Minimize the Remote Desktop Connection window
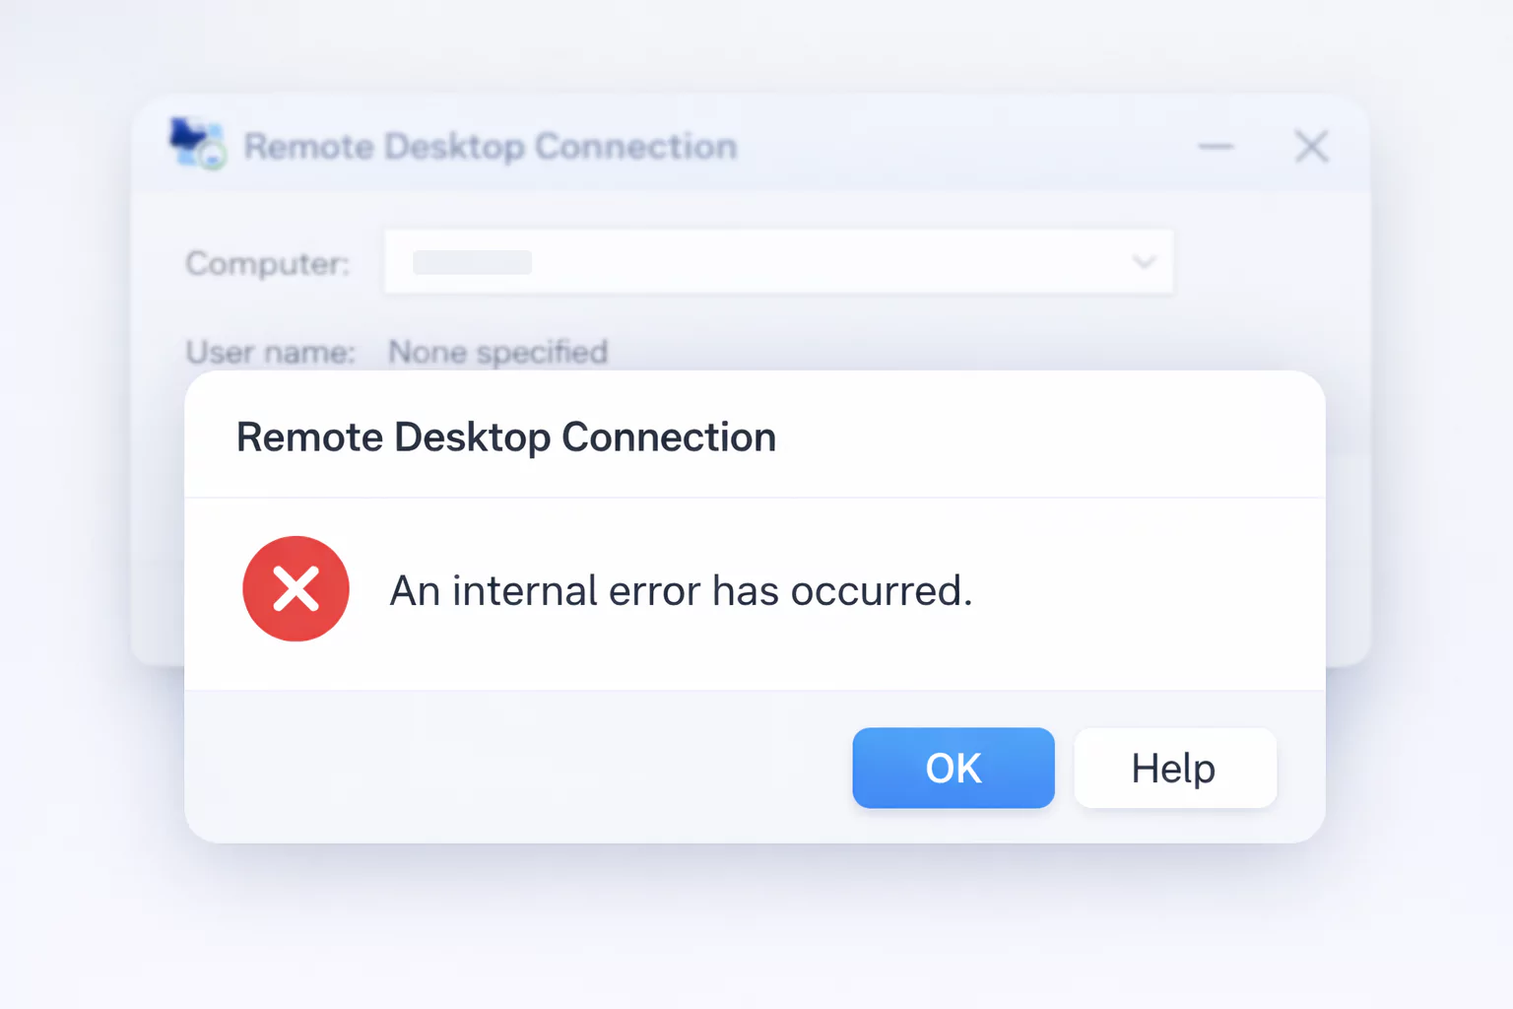Screen dimensions: 1513x1009 [x=1216, y=147]
